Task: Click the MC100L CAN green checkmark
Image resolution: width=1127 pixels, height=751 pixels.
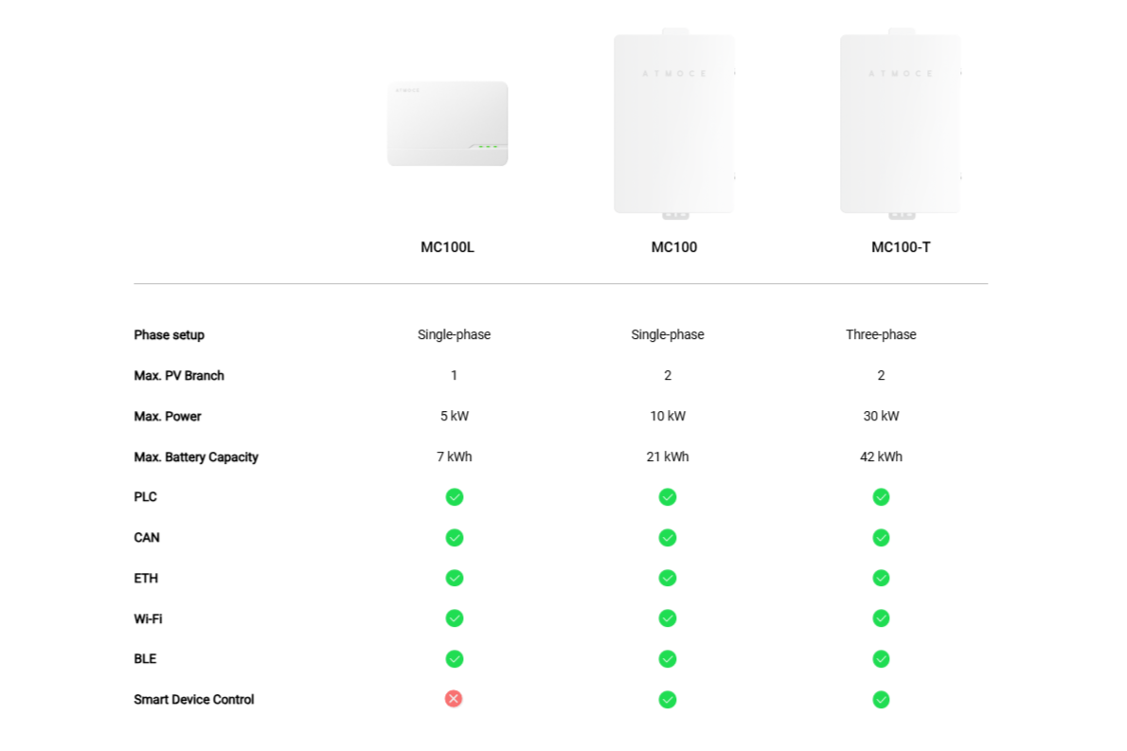Action: (455, 538)
